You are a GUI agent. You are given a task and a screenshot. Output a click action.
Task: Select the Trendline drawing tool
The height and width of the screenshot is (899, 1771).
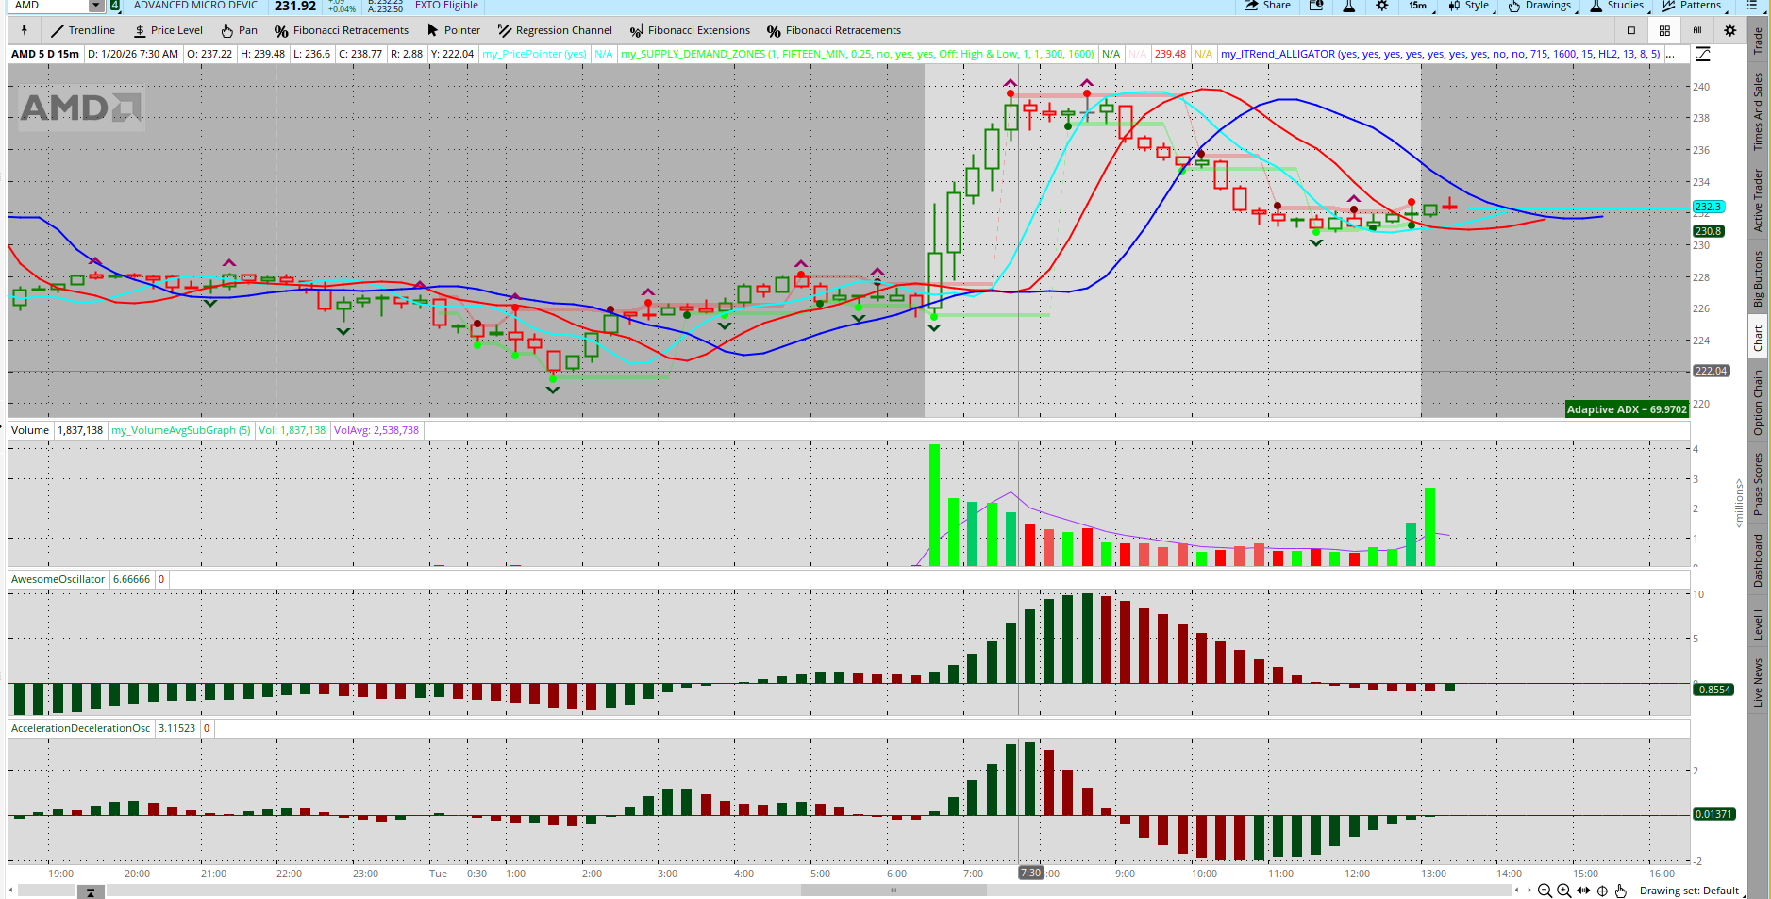82,30
